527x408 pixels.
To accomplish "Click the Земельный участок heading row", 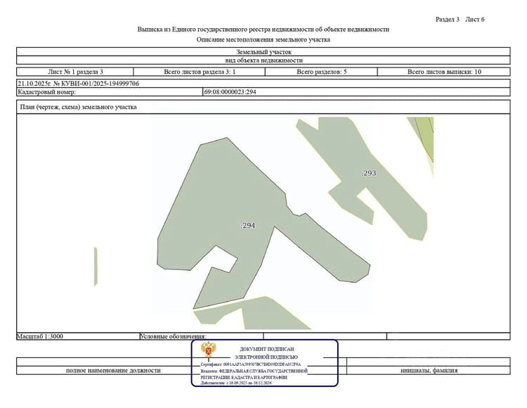I will coord(263,52).
